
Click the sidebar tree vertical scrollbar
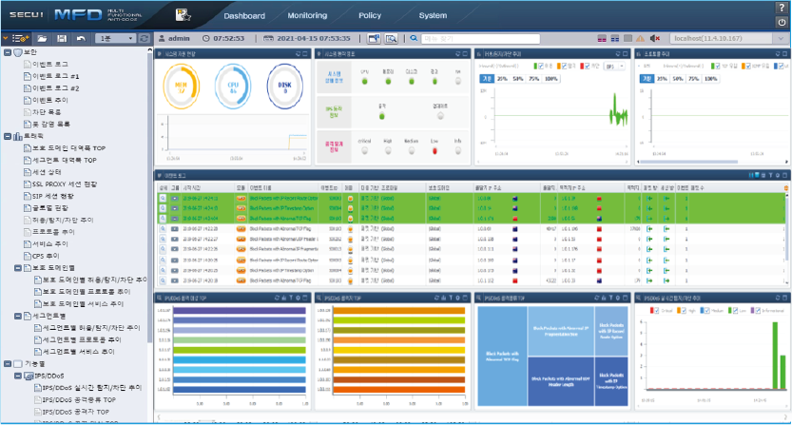149,197
